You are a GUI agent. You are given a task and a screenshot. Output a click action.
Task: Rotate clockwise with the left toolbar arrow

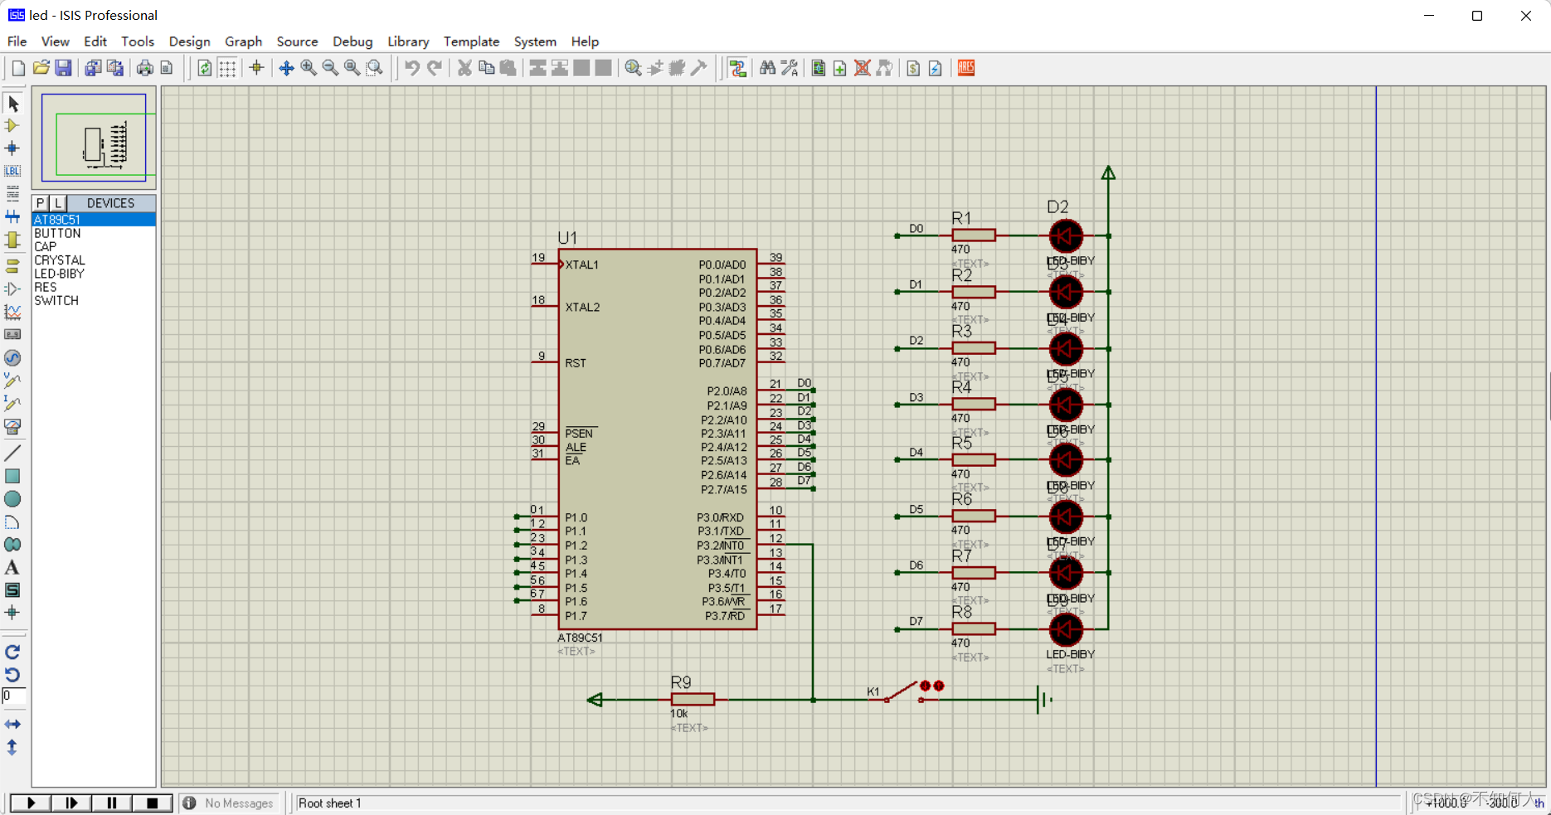pos(12,652)
